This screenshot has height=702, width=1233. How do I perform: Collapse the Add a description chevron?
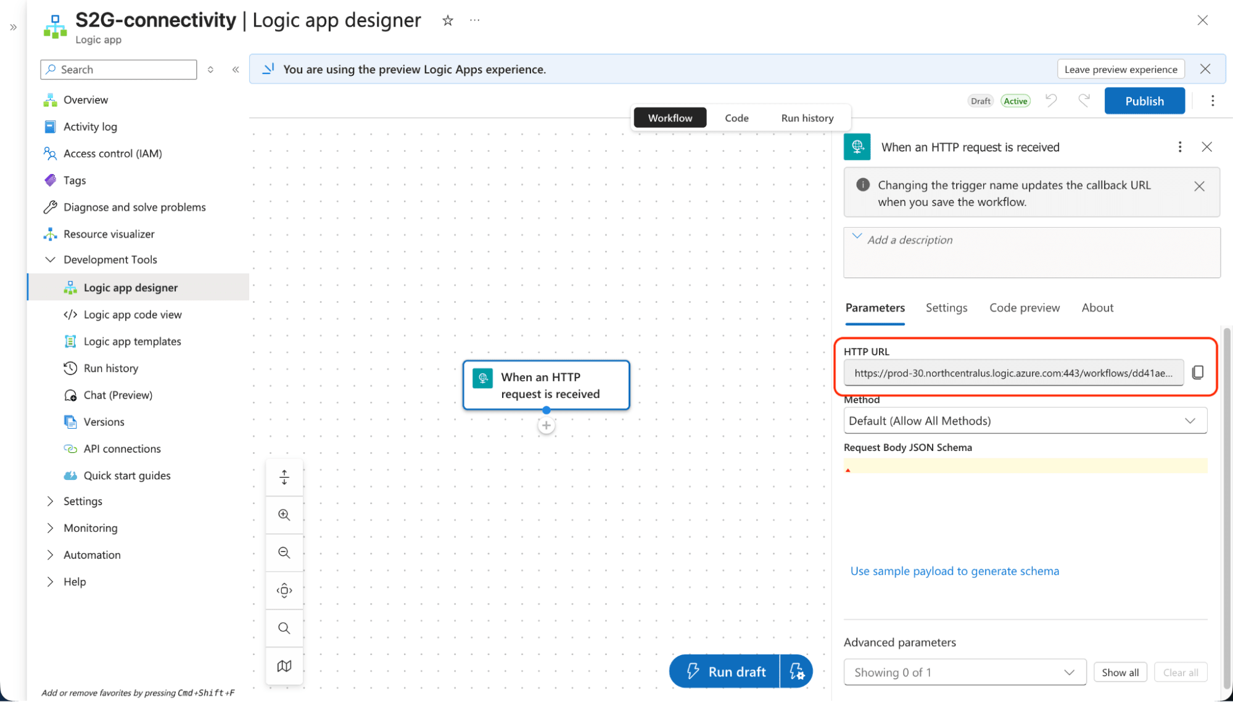click(x=857, y=237)
